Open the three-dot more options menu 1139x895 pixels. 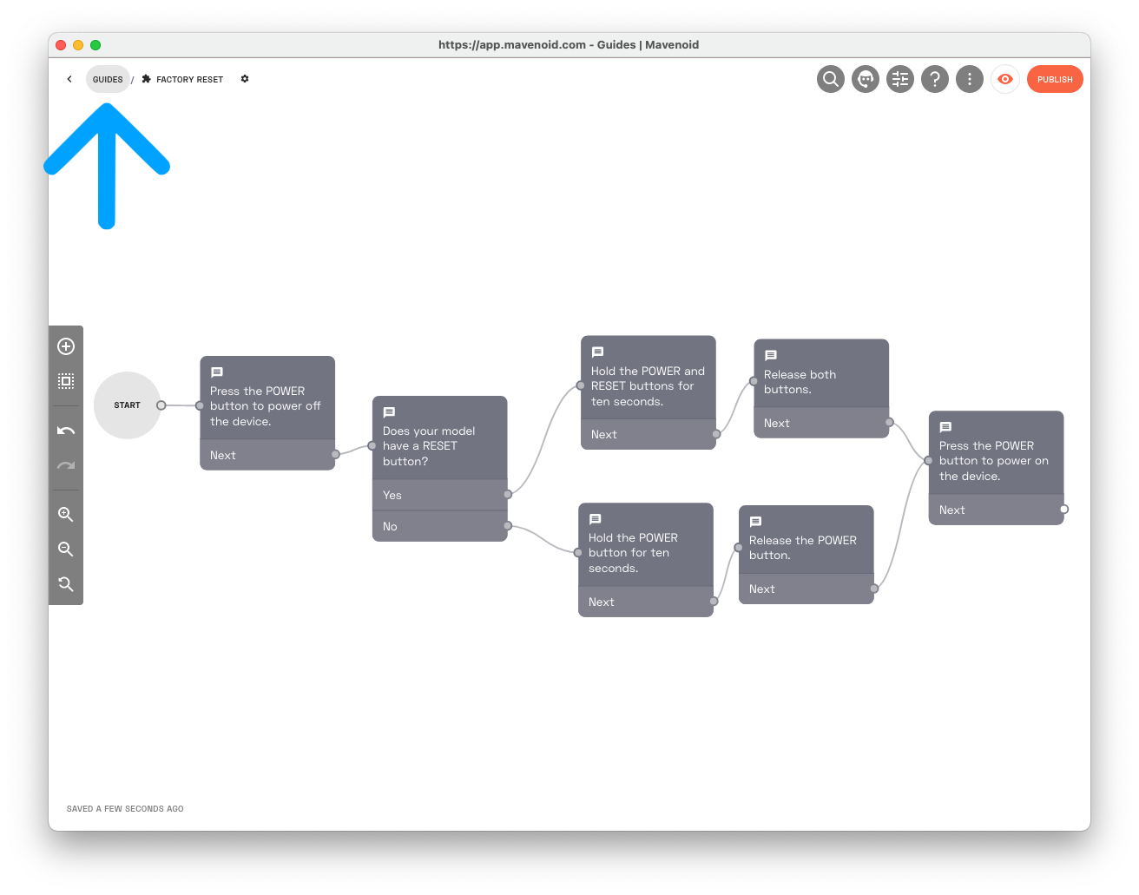[970, 79]
